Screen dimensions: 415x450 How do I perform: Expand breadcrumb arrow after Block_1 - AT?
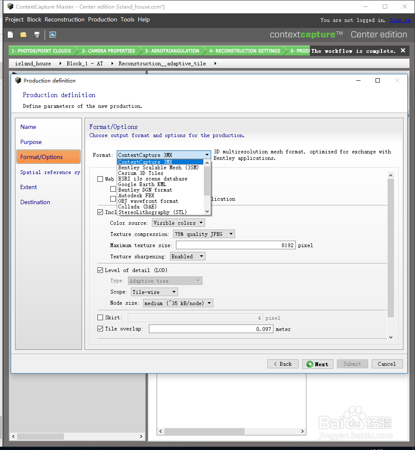click(x=112, y=64)
